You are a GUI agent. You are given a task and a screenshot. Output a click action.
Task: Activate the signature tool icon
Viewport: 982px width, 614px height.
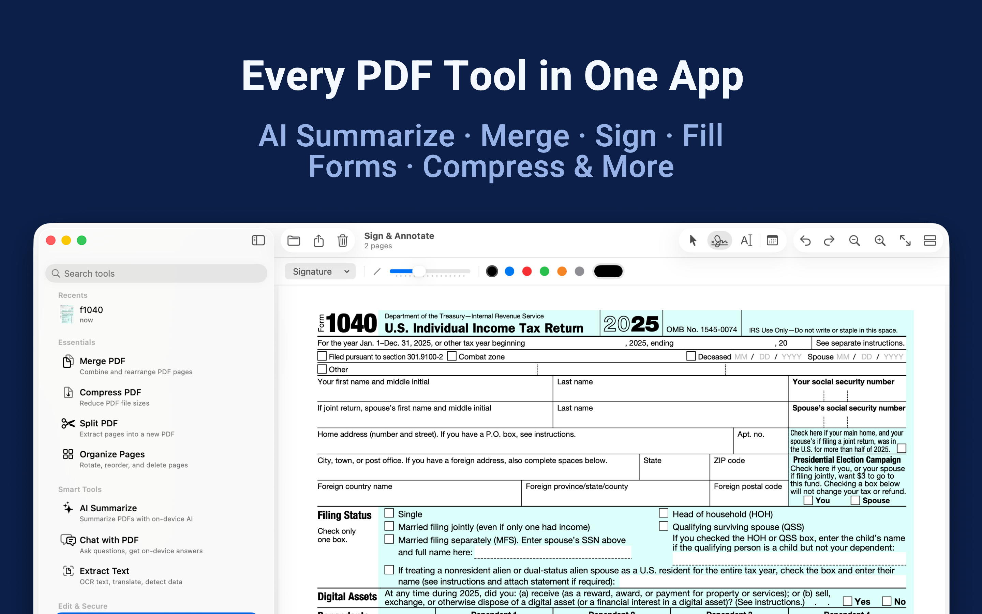pos(719,241)
